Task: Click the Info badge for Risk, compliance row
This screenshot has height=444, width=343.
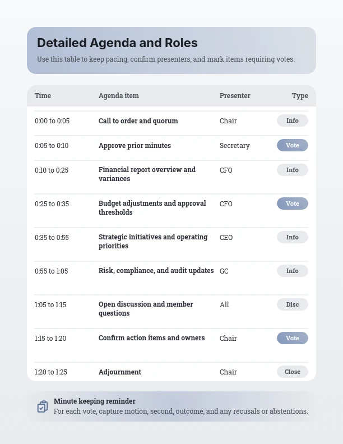Action: [x=292, y=271]
